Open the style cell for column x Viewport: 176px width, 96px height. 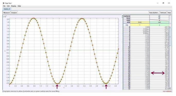coord(159,20)
